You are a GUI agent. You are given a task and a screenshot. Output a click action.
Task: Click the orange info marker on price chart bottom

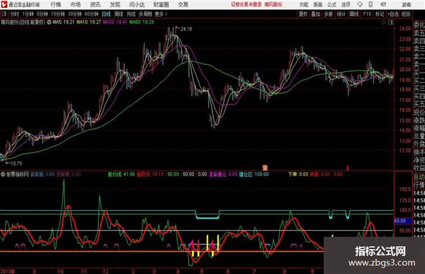coord(265,168)
